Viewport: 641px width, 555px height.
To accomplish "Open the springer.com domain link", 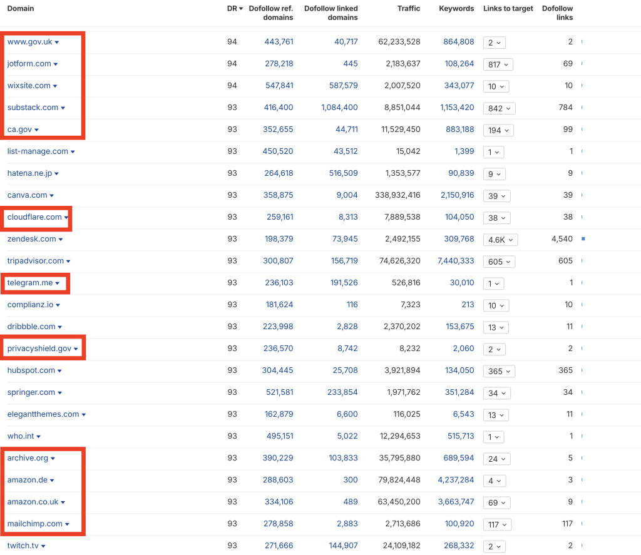I will [x=31, y=392].
